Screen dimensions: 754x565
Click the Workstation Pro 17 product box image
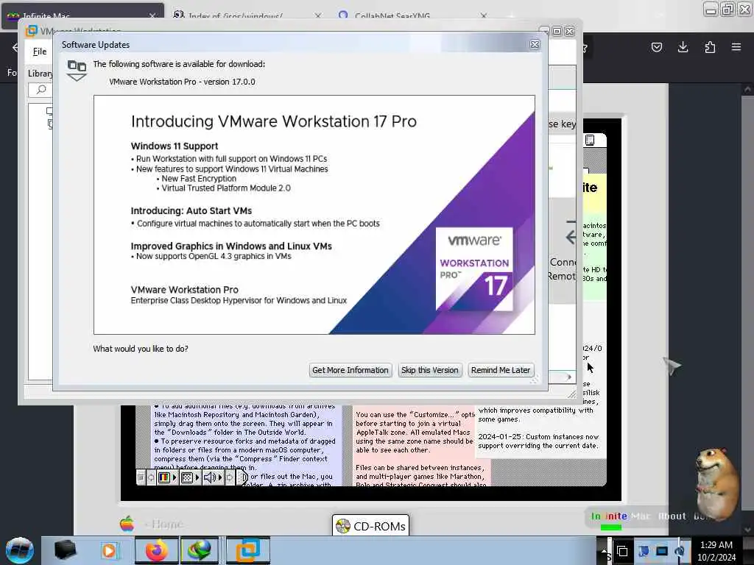click(474, 269)
